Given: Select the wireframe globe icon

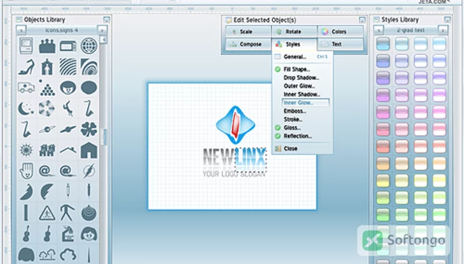Looking at the screenshot, I should (89, 46).
